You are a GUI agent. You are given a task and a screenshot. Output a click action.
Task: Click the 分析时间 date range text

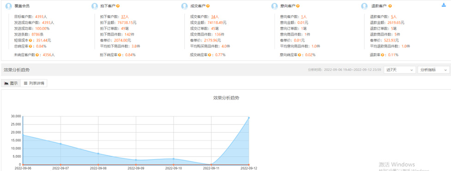(x=344, y=70)
